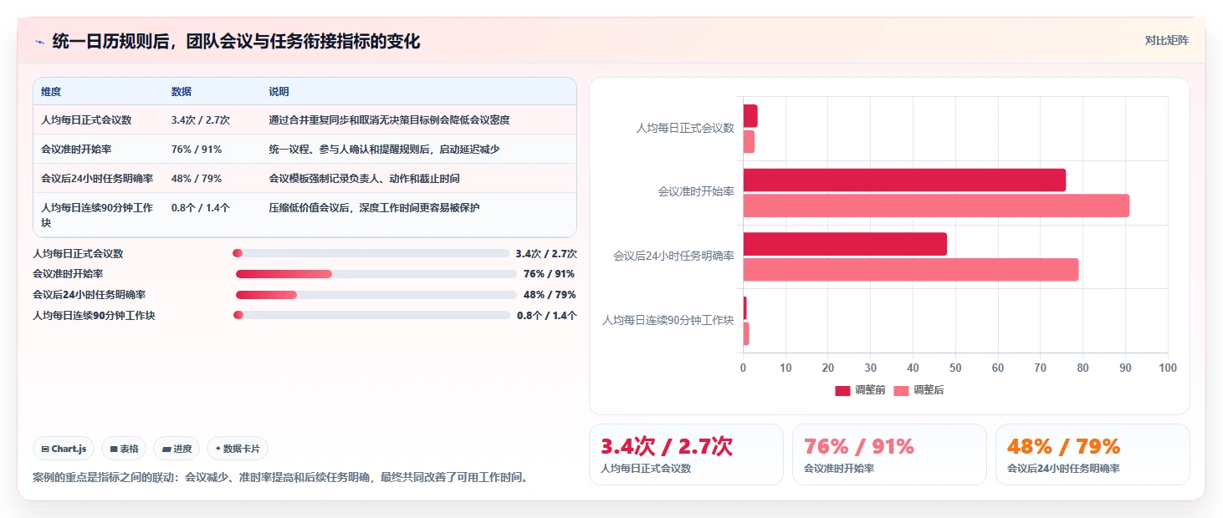Select the 进度 chip

tap(177, 449)
